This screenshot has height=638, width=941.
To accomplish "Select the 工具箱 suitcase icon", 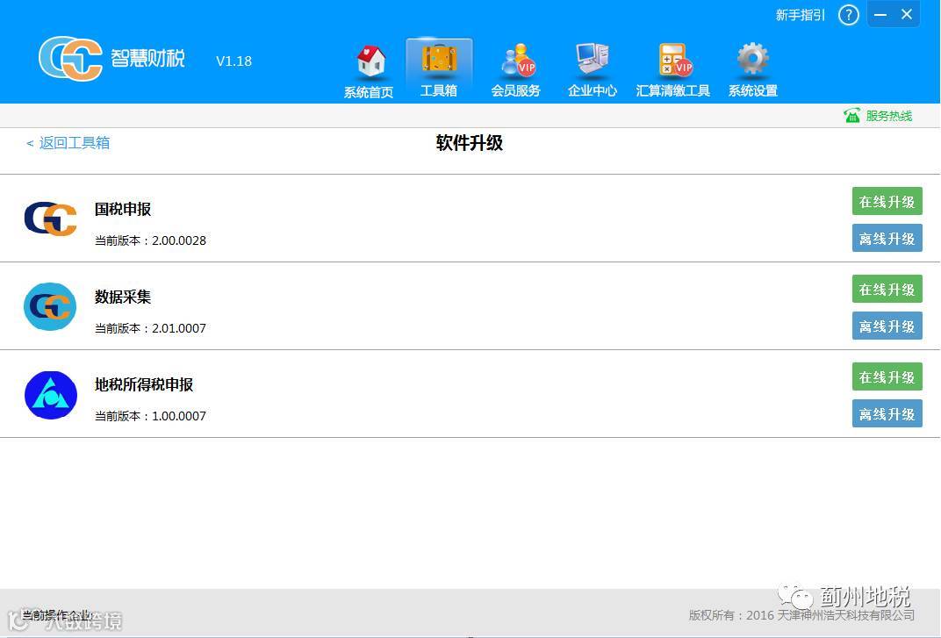I will tap(439, 59).
